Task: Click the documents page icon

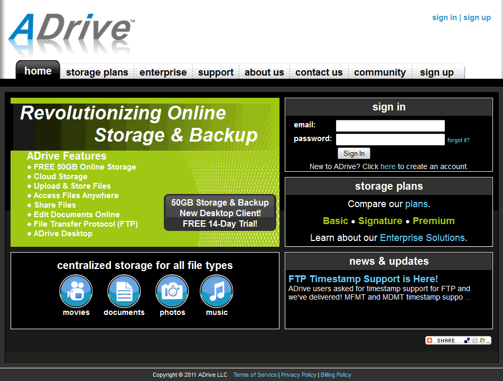Action: (124, 291)
